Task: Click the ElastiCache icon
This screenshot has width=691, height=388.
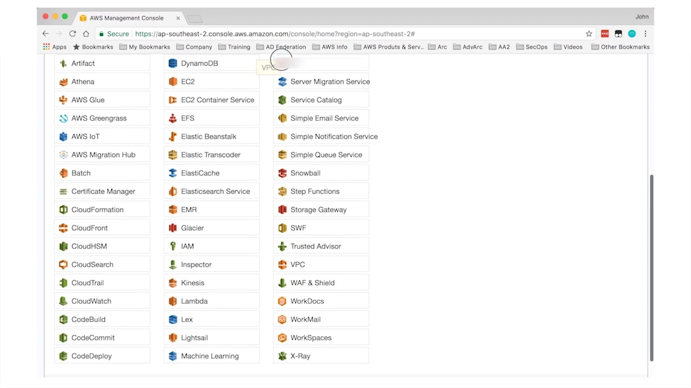Action: (x=173, y=173)
